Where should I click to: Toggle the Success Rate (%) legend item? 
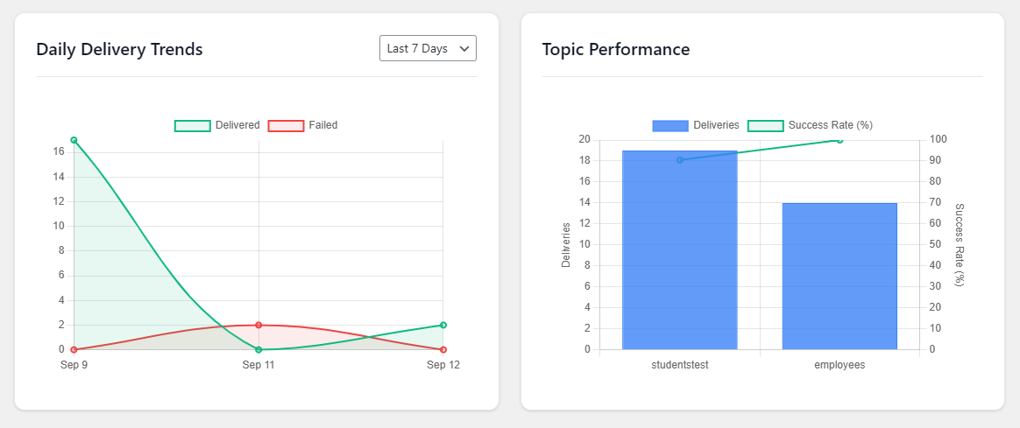click(x=810, y=125)
